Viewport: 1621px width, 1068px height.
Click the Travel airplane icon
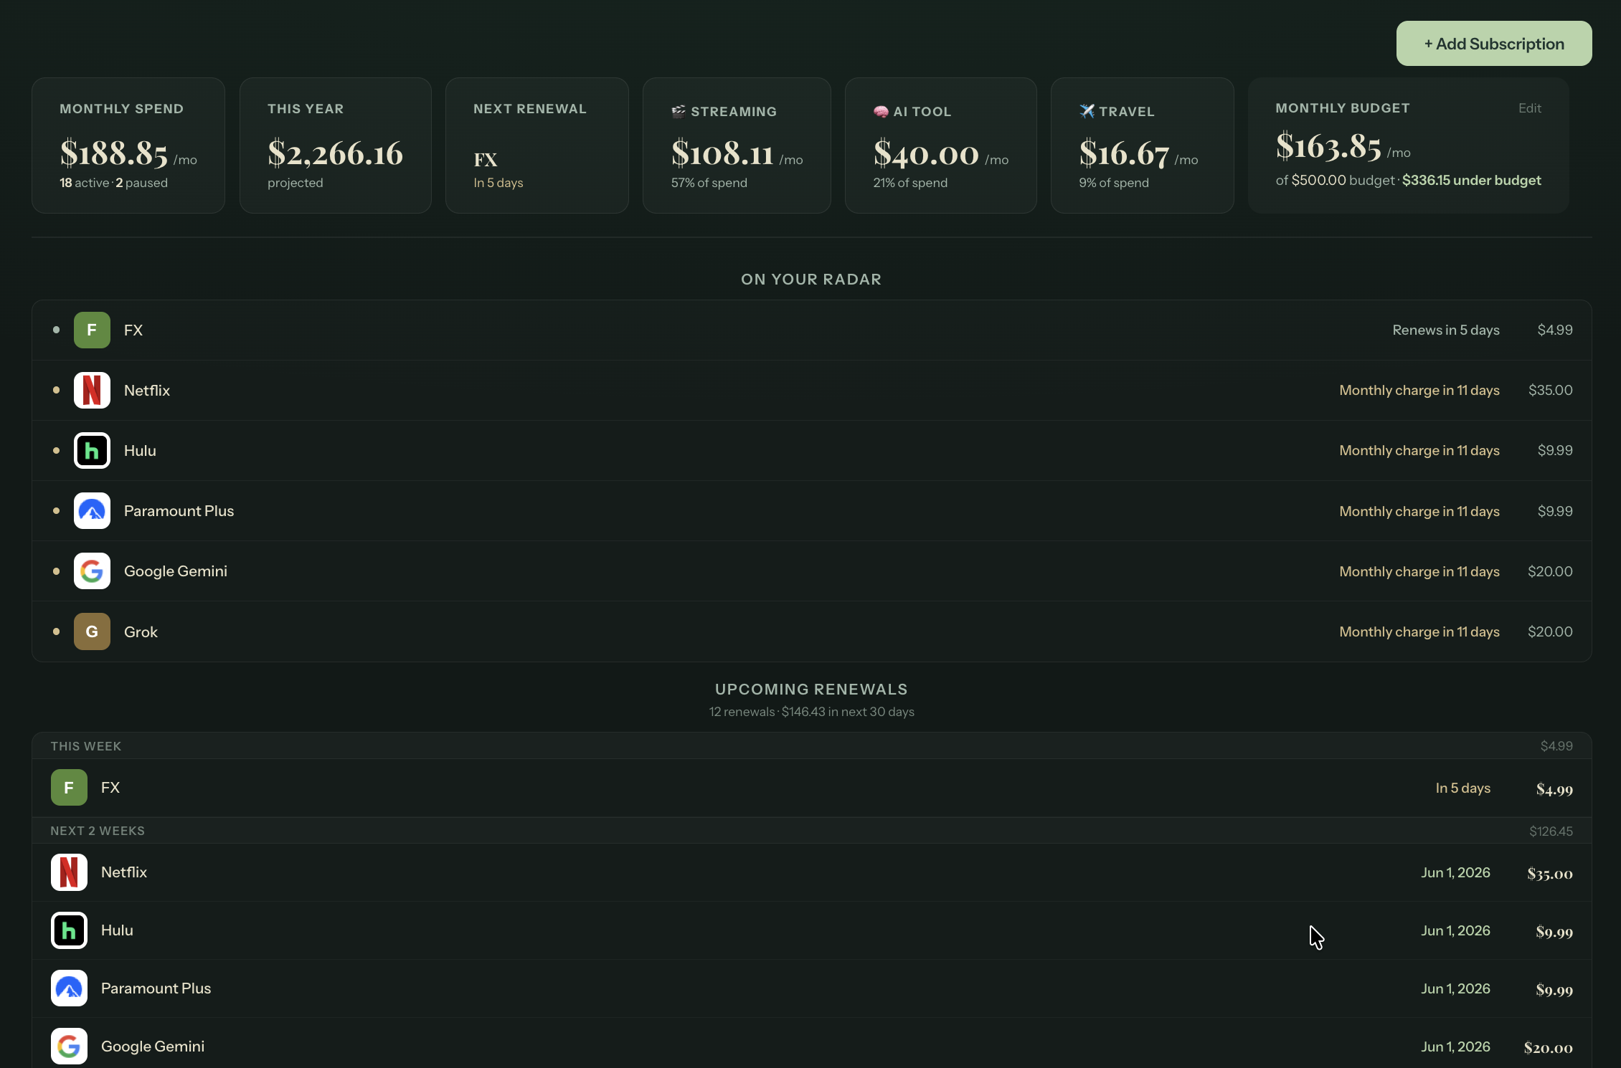[1087, 111]
